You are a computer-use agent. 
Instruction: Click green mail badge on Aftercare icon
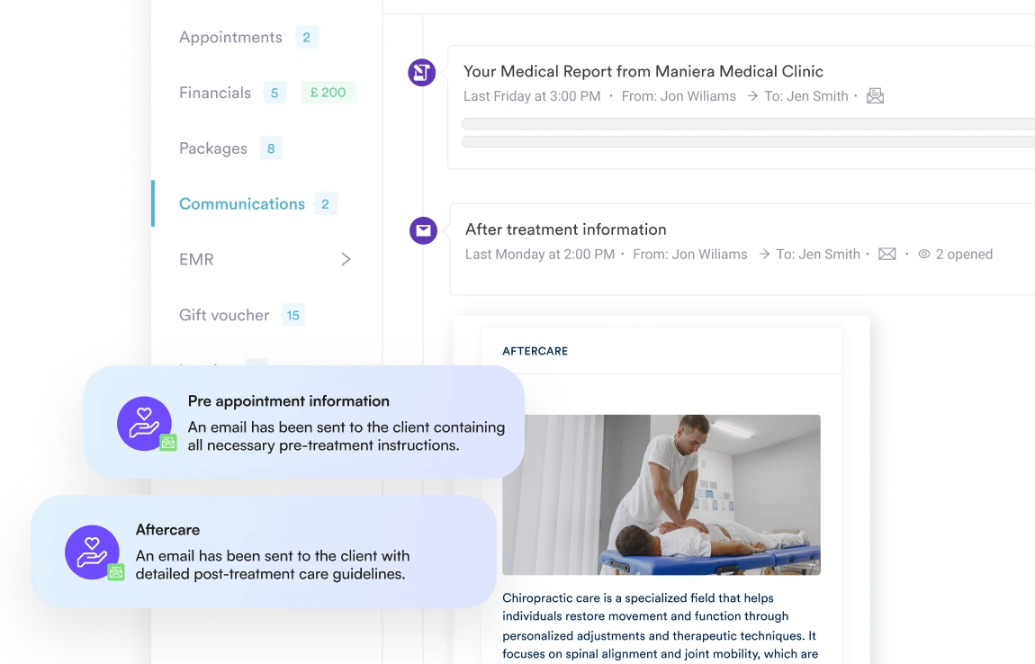click(116, 572)
